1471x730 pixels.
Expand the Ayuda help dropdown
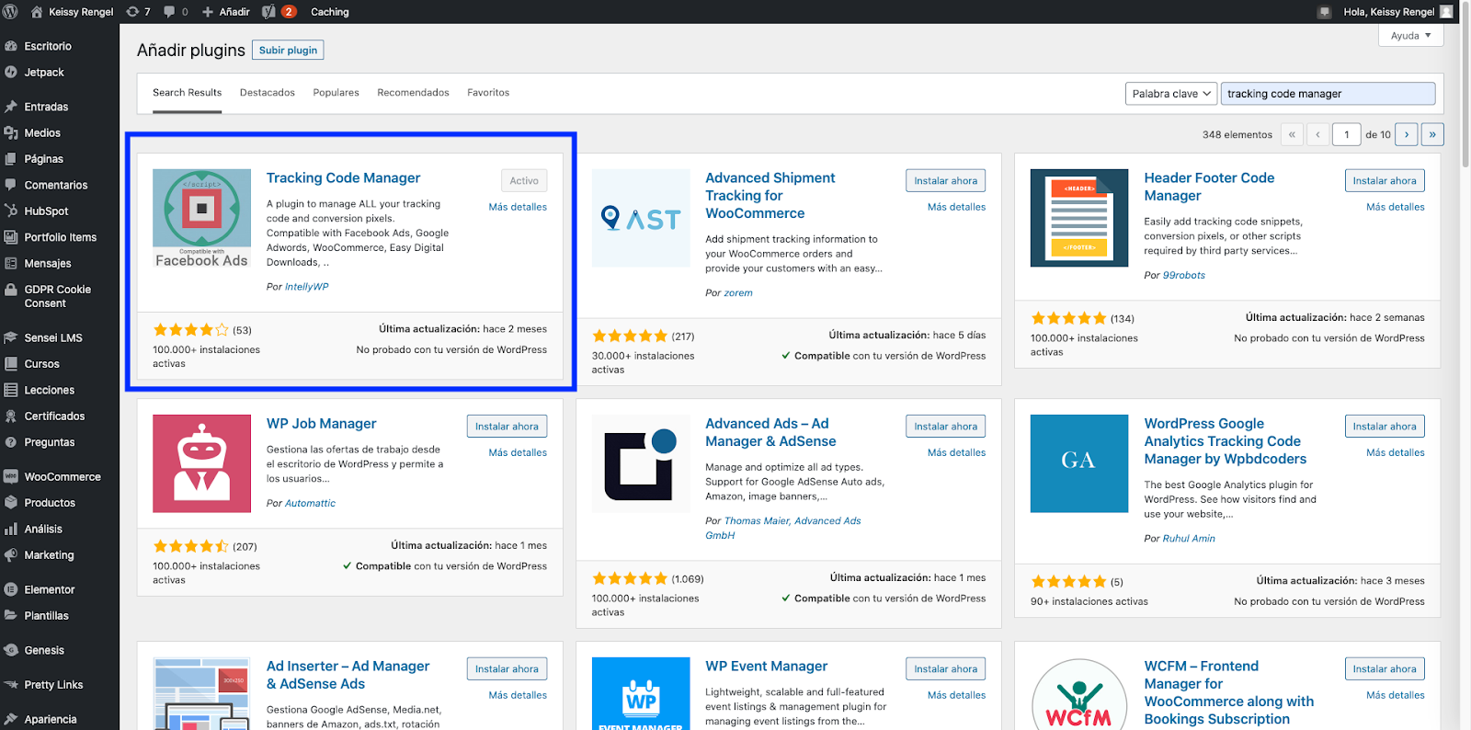[x=1410, y=36]
